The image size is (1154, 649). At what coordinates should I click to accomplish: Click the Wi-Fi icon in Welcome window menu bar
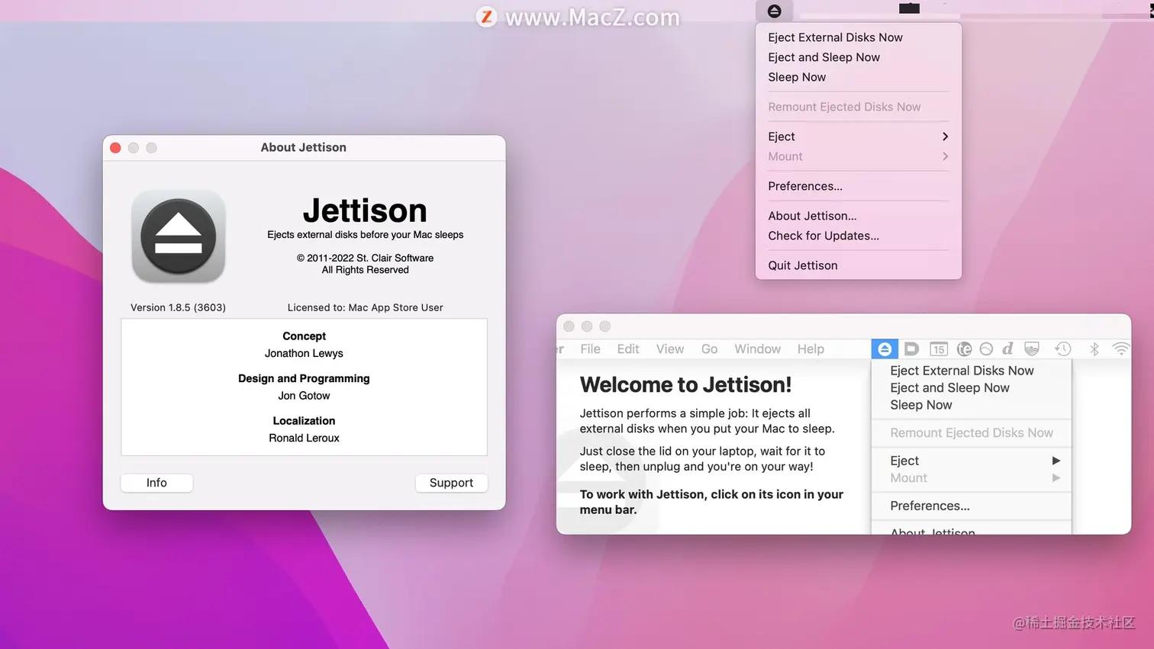pos(1120,349)
